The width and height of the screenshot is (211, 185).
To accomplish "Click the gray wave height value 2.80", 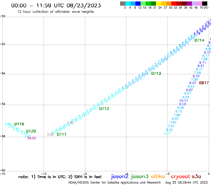I will pos(70,123).
